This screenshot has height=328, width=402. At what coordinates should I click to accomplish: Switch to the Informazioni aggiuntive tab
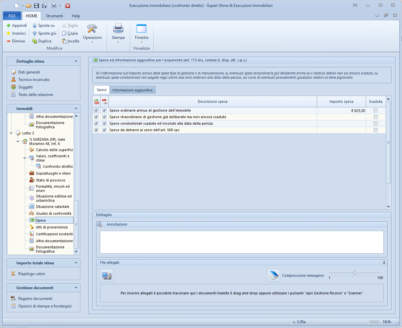[x=132, y=90]
